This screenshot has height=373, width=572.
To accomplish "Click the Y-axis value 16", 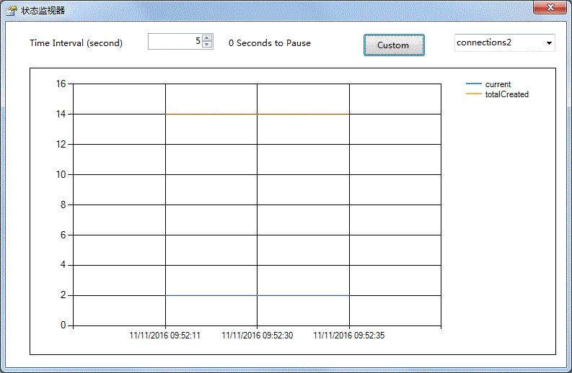I will 61,84.
